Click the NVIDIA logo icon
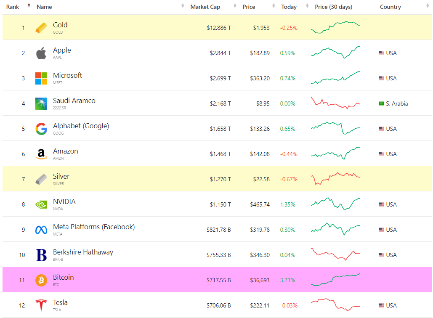 pos(41,204)
